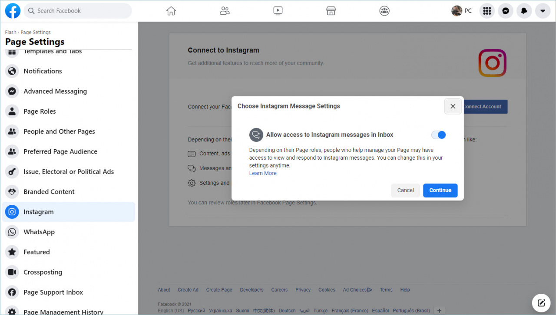Click the Crossposting video icon
Image resolution: width=556 pixels, height=315 pixels.
click(12, 272)
